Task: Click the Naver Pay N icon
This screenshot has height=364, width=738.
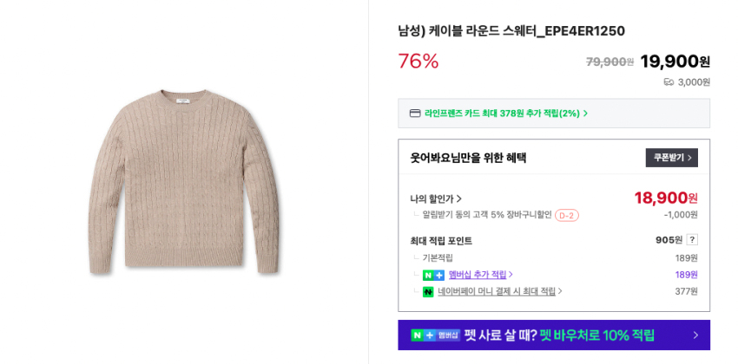Action: (428, 292)
